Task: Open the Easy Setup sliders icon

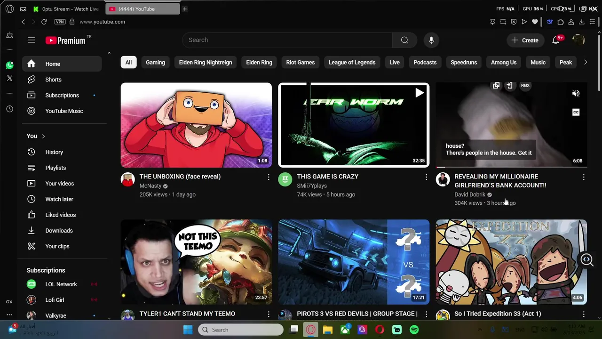Action: click(x=593, y=22)
